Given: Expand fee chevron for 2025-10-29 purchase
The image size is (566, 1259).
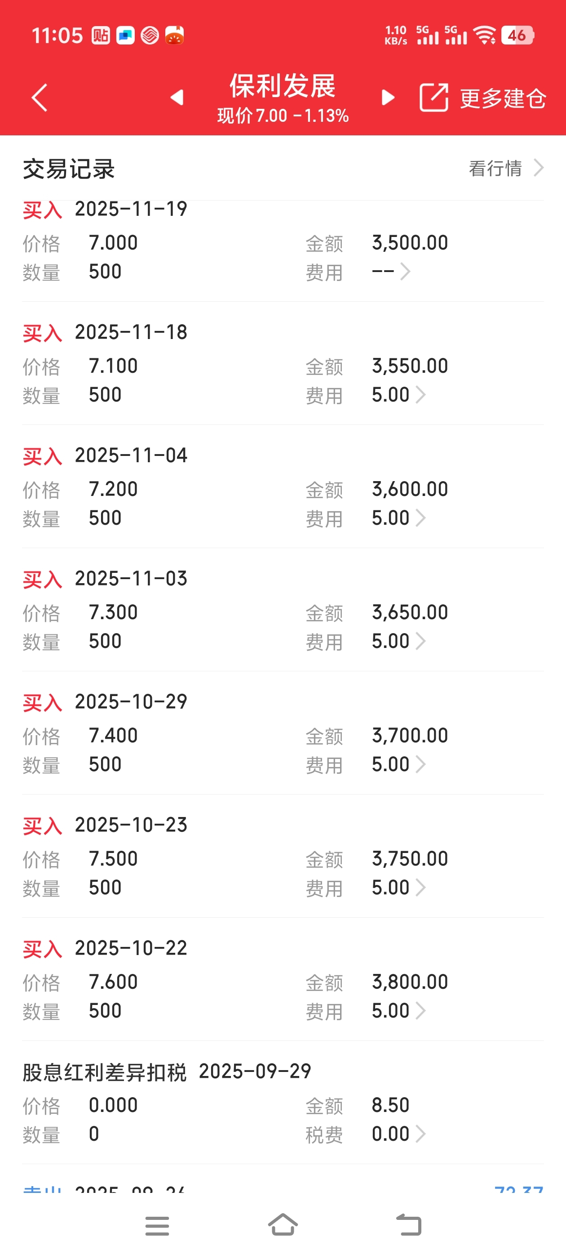Looking at the screenshot, I should click(x=420, y=764).
